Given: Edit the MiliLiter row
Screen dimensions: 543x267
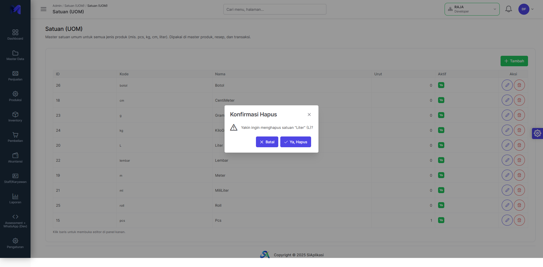Looking at the screenshot, I should 507,190.
